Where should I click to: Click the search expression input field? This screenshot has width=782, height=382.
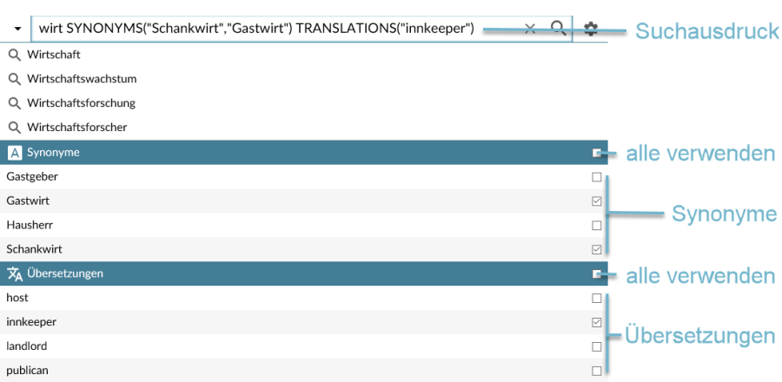[261, 29]
